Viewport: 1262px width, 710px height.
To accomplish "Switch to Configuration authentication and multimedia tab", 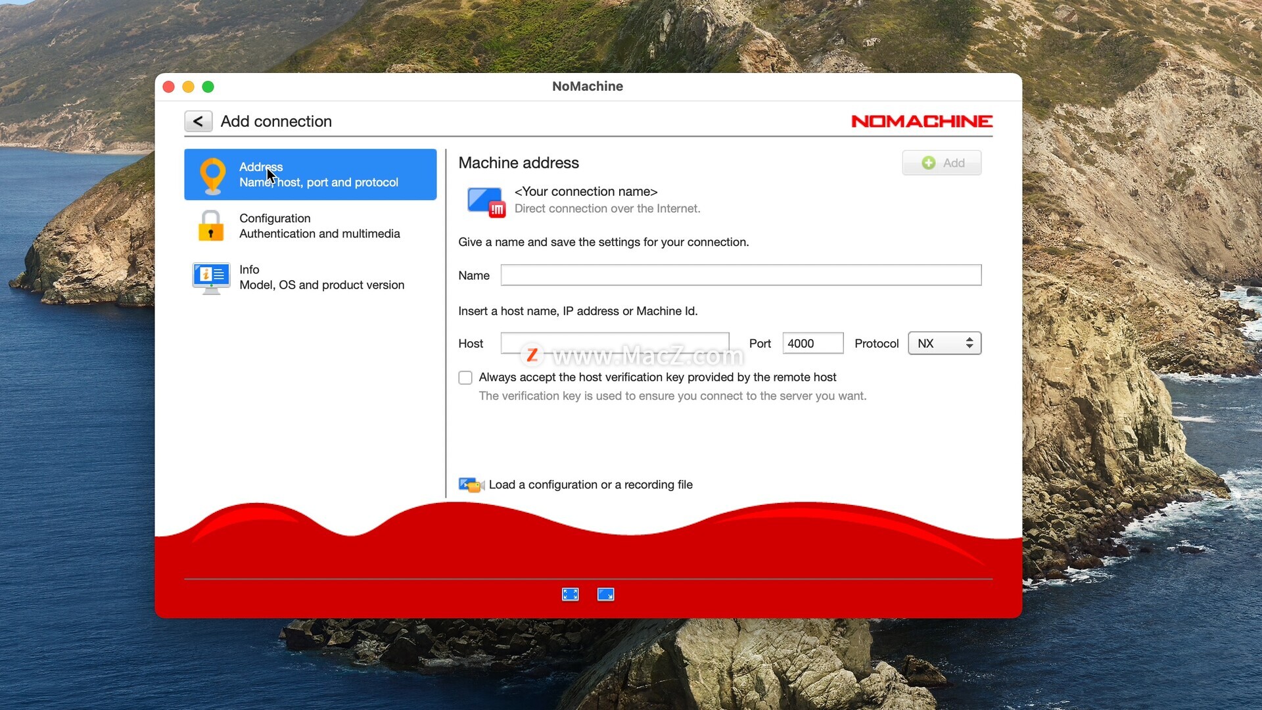I will click(x=319, y=226).
